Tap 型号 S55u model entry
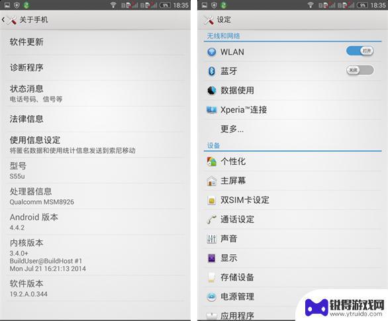Image resolution: width=388 pixels, height=321 pixels. pos(95,171)
